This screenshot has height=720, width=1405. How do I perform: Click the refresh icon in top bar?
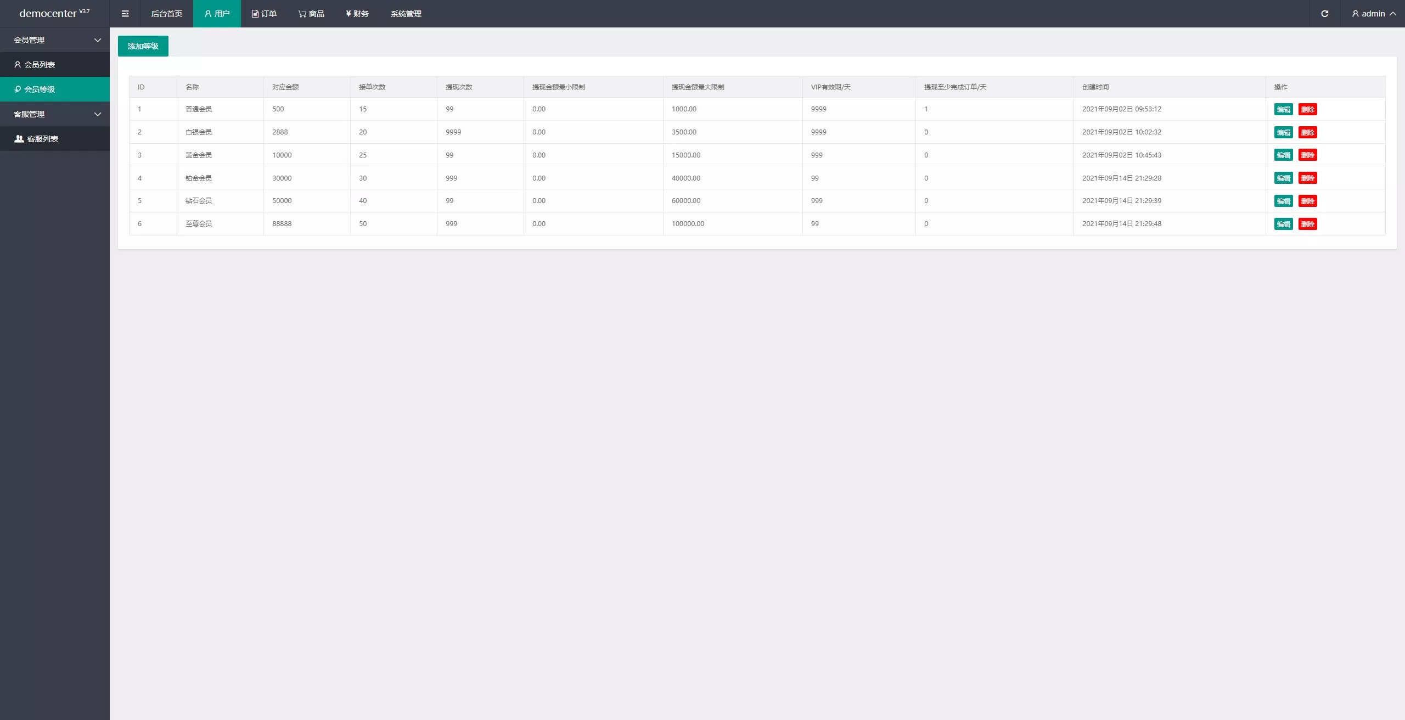click(1324, 14)
